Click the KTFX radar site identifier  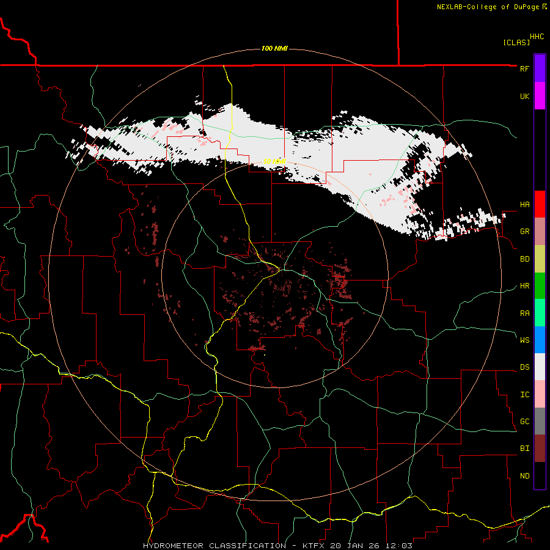[x=313, y=546]
